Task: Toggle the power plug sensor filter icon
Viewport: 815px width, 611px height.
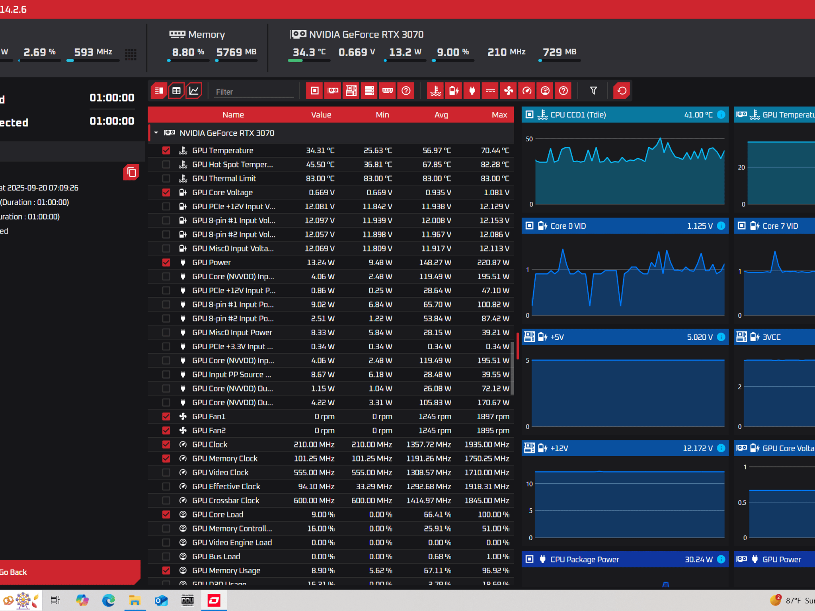Action: 472,91
